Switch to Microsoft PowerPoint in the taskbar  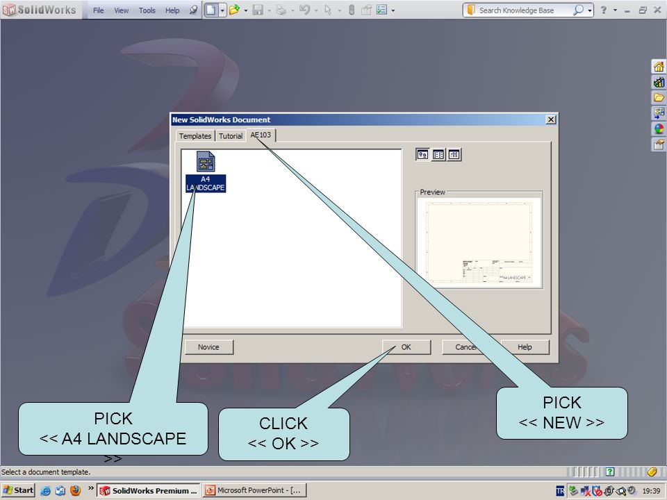pyautogui.click(x=254, y=490)
